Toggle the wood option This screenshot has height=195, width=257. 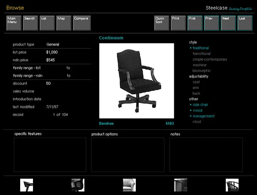tap(197, 111)
